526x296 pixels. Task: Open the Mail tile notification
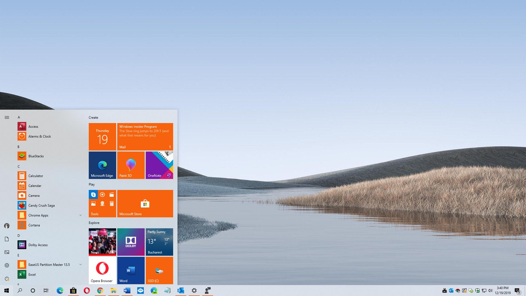pos(145,136)
